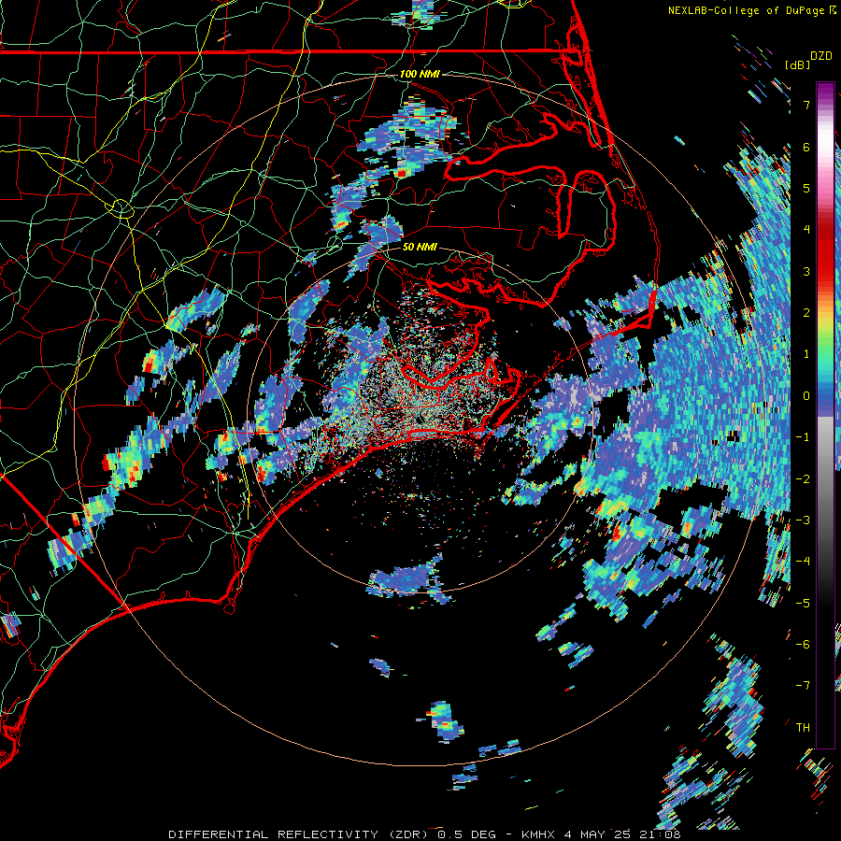Click the -6 value on color scale

[803, 645]
